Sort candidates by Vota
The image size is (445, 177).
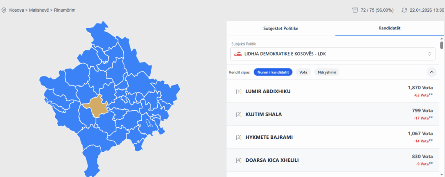coord(303,72)
